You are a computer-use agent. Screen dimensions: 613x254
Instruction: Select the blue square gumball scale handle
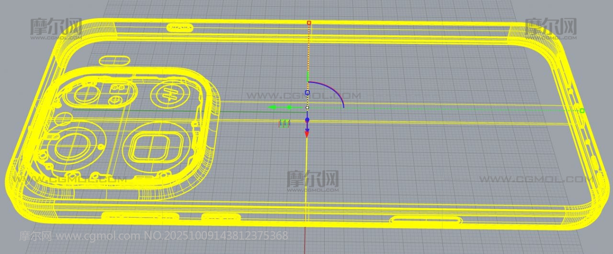tap(307, 92)
